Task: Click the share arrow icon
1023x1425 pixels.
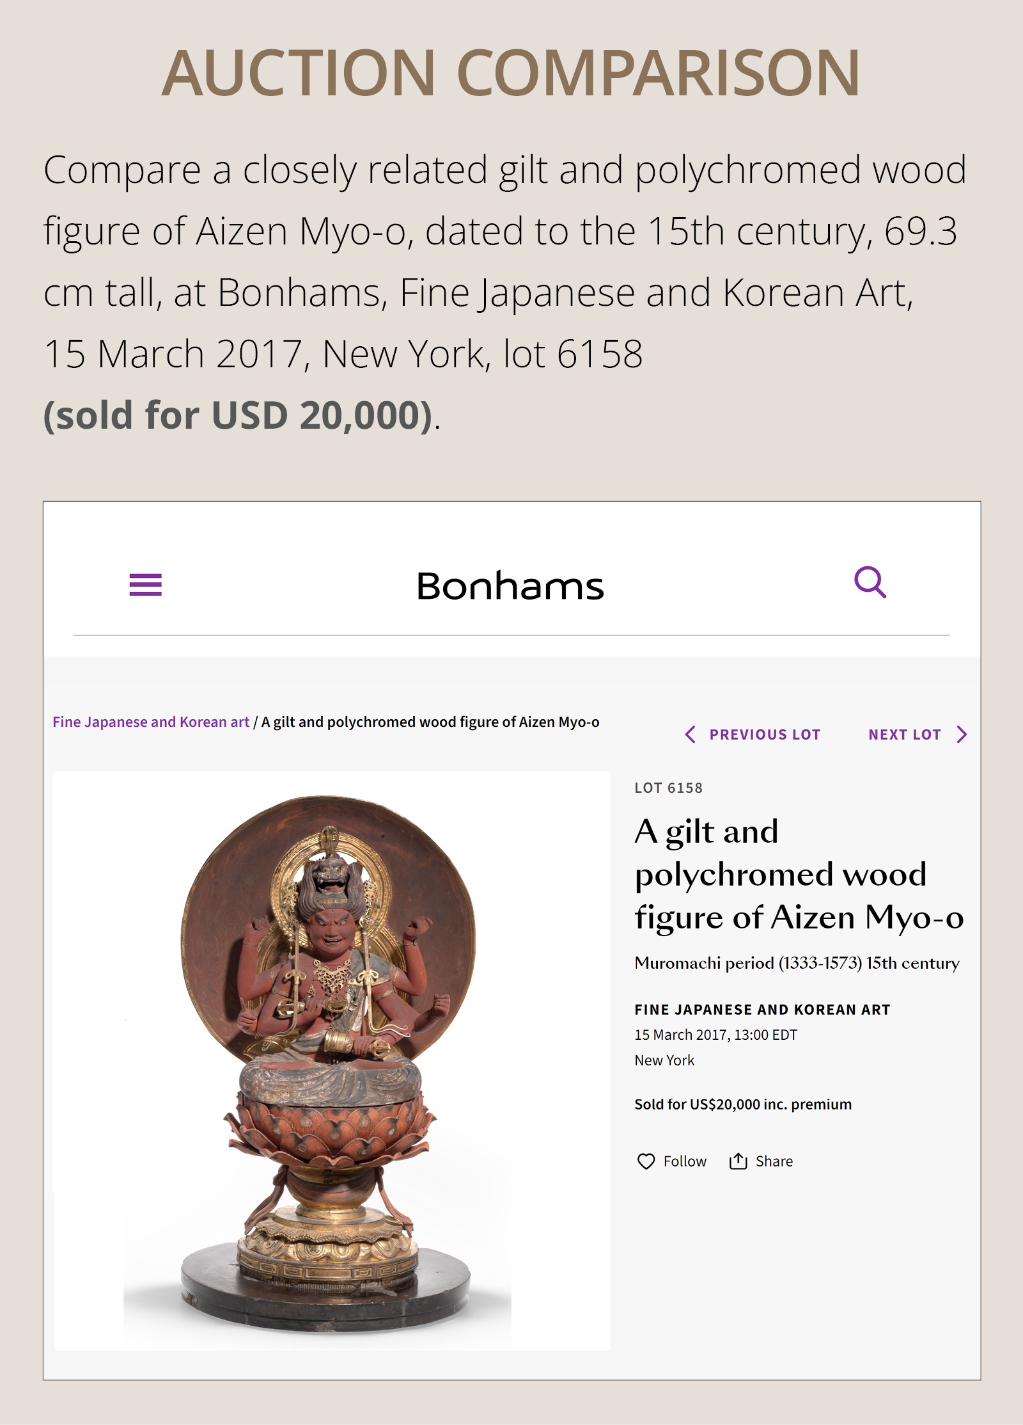Action: pos(738,1161)
